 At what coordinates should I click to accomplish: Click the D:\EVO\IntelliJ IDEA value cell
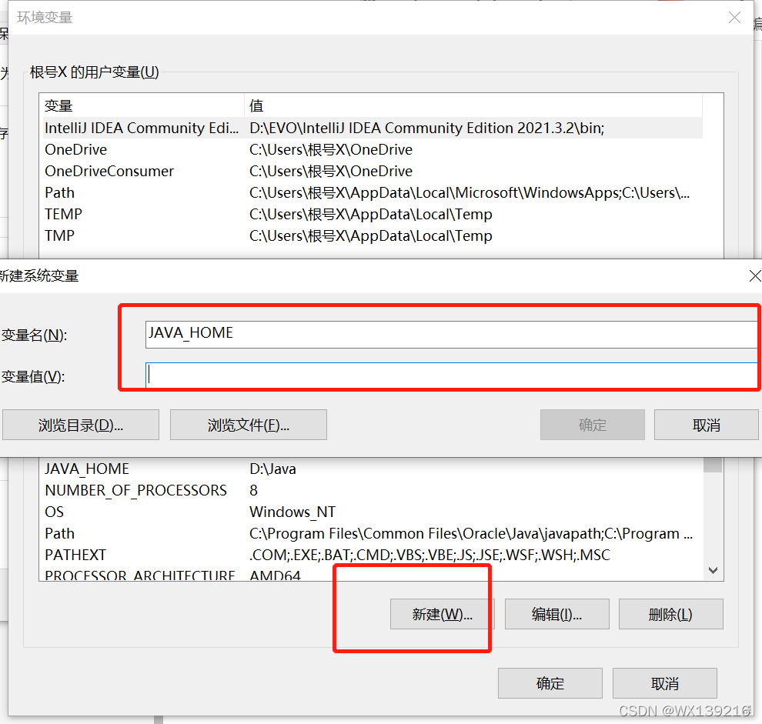point(426,128)
